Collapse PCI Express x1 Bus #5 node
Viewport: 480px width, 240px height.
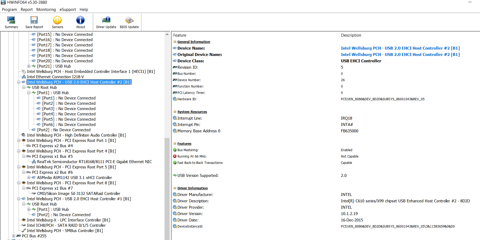coord(24,156)
